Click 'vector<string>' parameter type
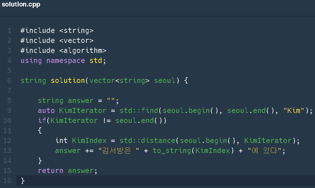Viewport: 315px width, 188px height. pyautogui.click(x=119, y=80)
